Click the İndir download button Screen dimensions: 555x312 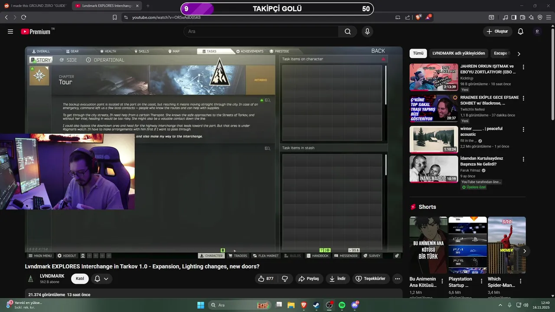point(337,279)
